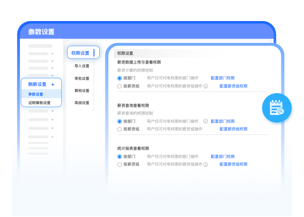
Task: Select 按薪资组 under 薪资查询查看权限
Action: 120,129
